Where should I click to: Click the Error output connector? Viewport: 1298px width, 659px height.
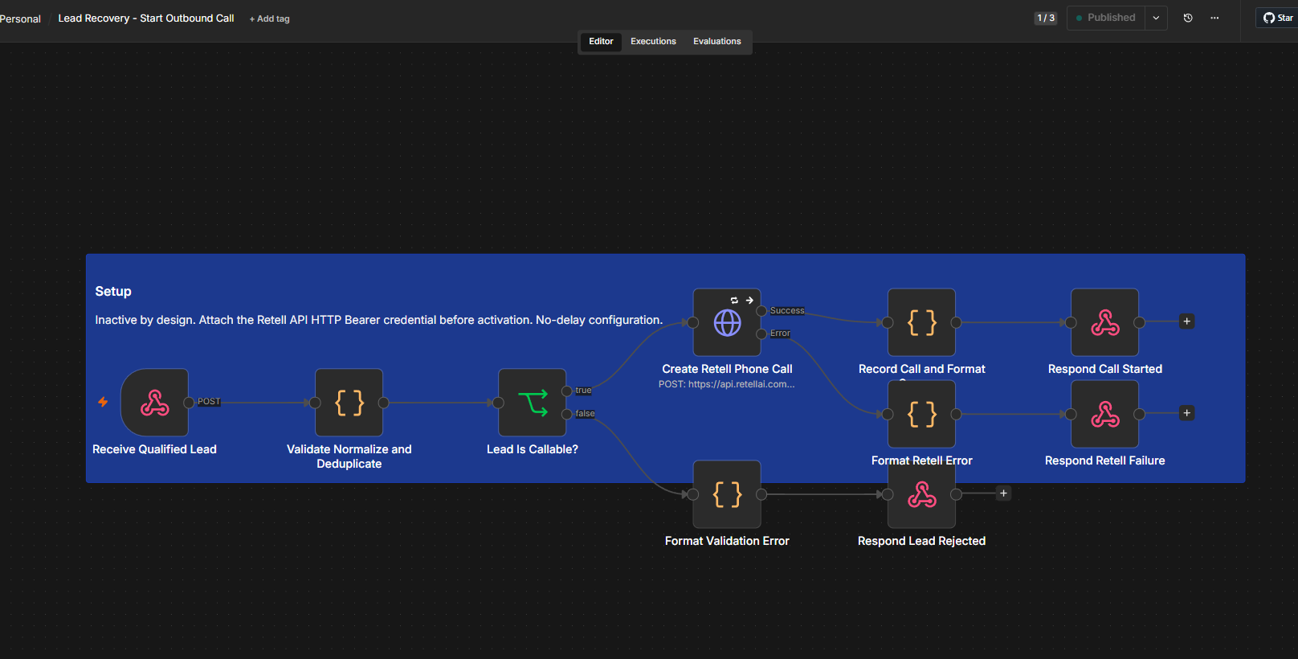tap(761, 334)
